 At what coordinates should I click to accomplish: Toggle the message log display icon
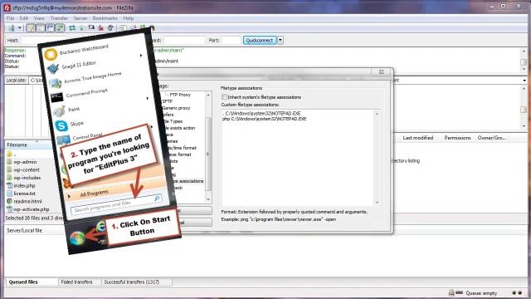[x=31, y=28]
